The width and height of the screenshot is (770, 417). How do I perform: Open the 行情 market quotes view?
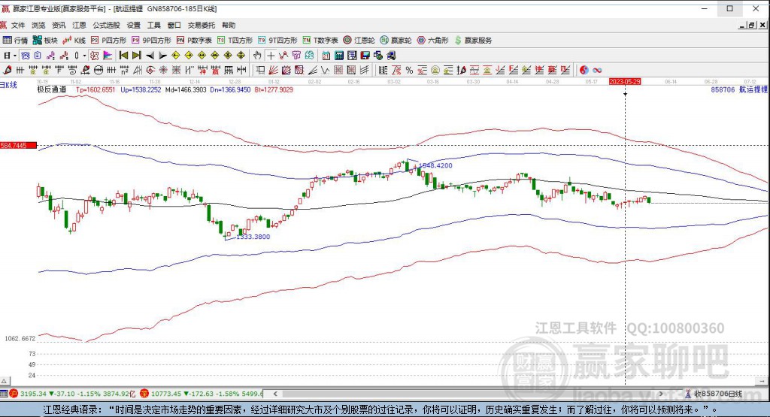[x=15, y=41]
